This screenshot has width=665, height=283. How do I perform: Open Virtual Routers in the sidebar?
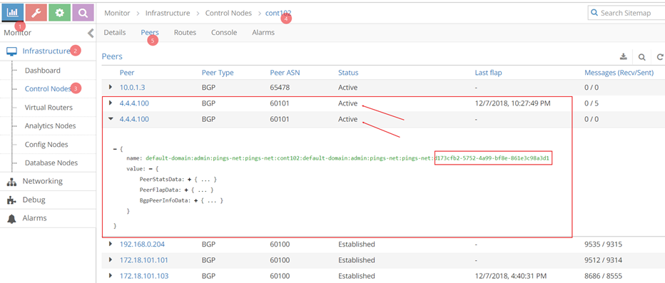tap(49, 108)
